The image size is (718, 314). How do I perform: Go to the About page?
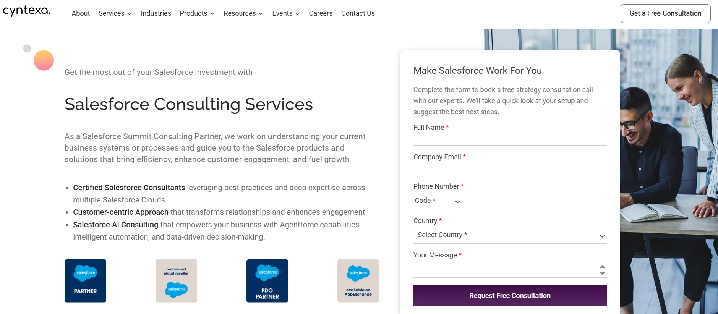[81, 13]
